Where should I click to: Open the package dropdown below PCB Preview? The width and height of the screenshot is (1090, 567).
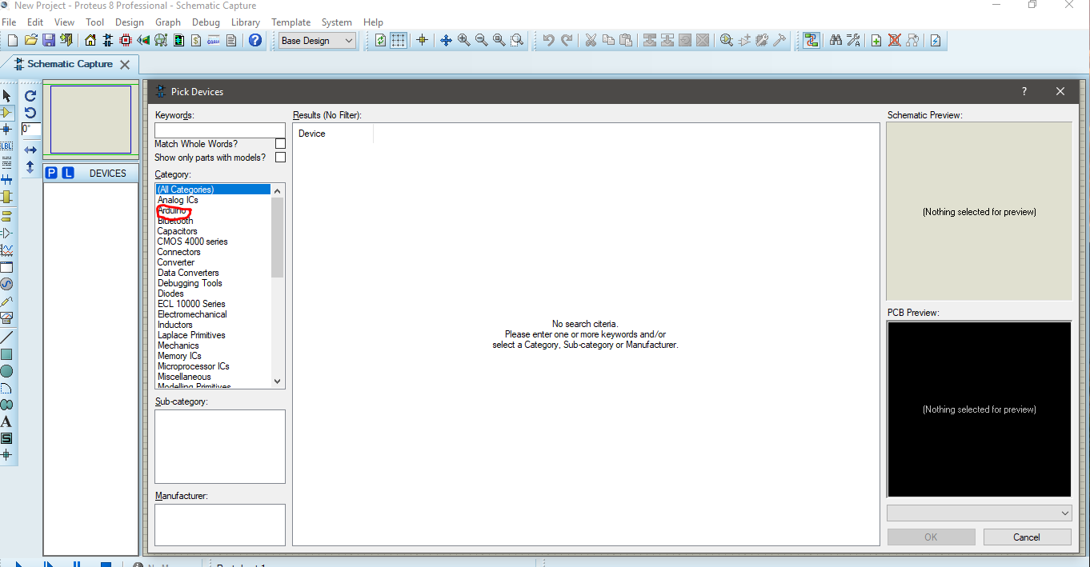tap(980, 513)
